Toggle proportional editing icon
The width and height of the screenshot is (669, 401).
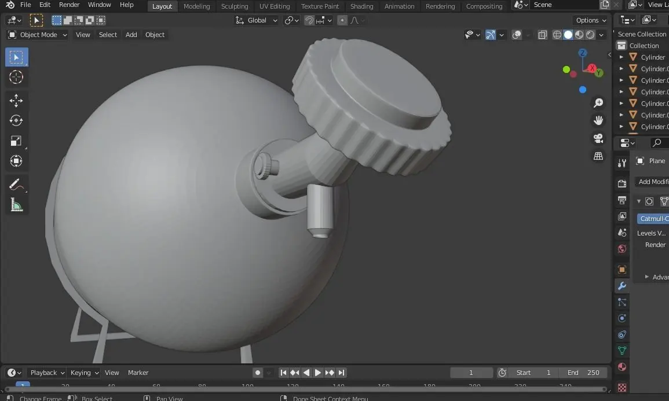pos(342,20)
